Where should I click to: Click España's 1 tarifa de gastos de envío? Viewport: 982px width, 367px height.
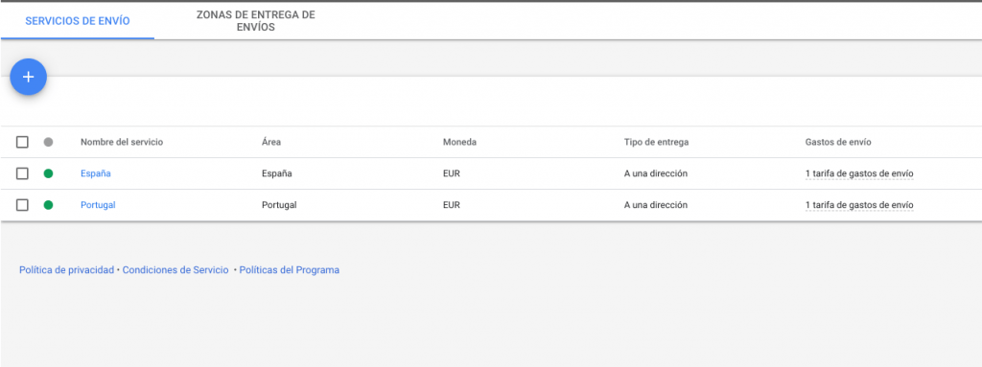[859, 173]
